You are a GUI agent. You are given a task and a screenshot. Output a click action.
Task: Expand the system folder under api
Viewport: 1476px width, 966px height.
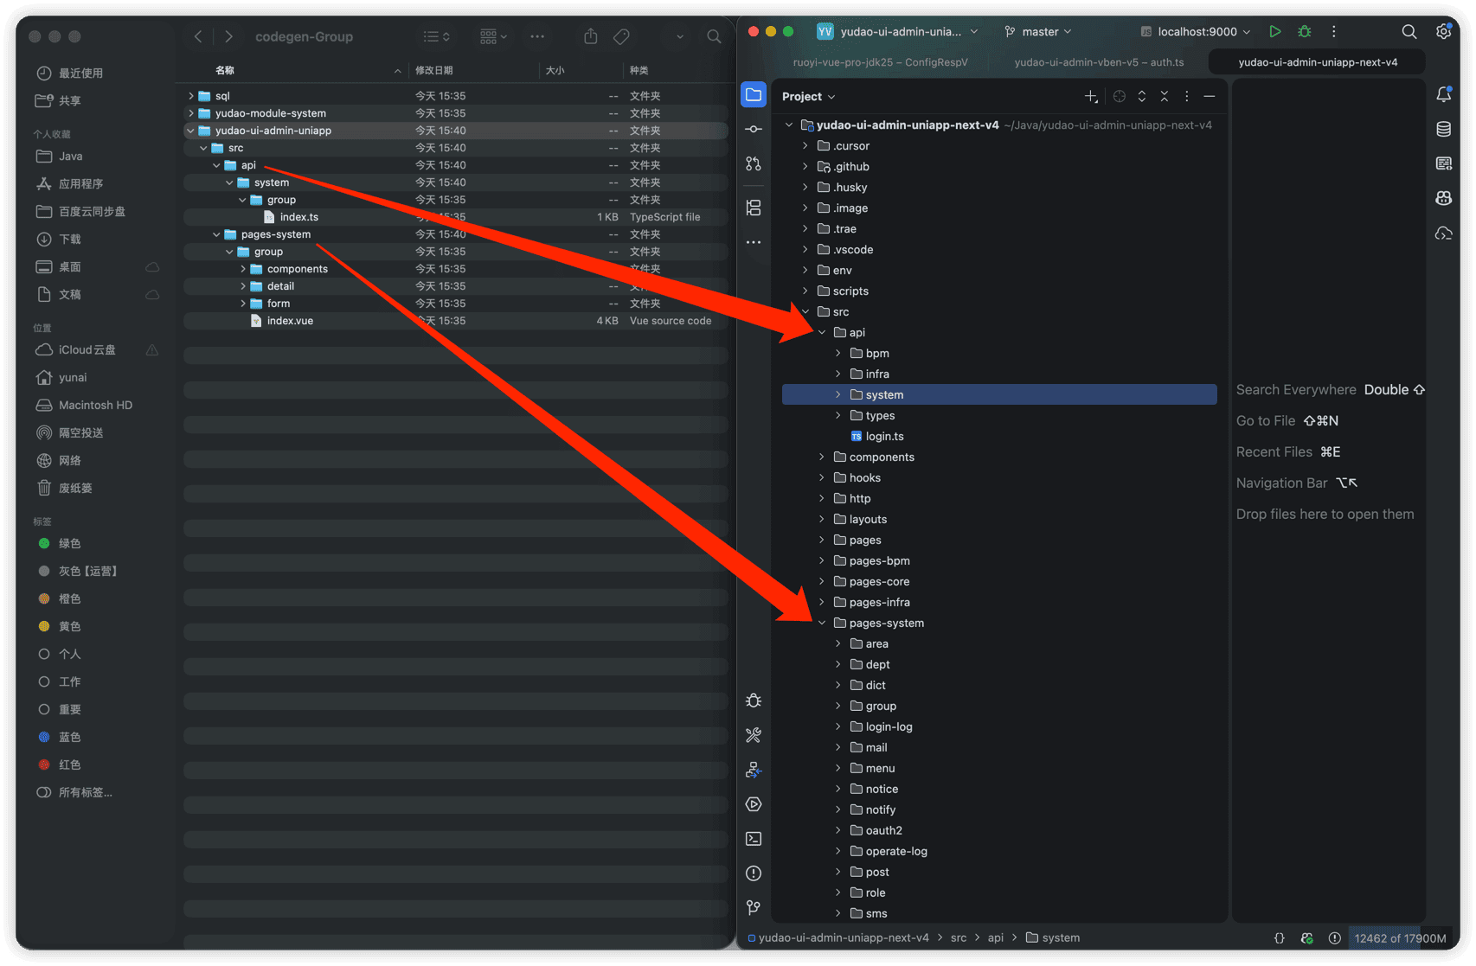837,394
